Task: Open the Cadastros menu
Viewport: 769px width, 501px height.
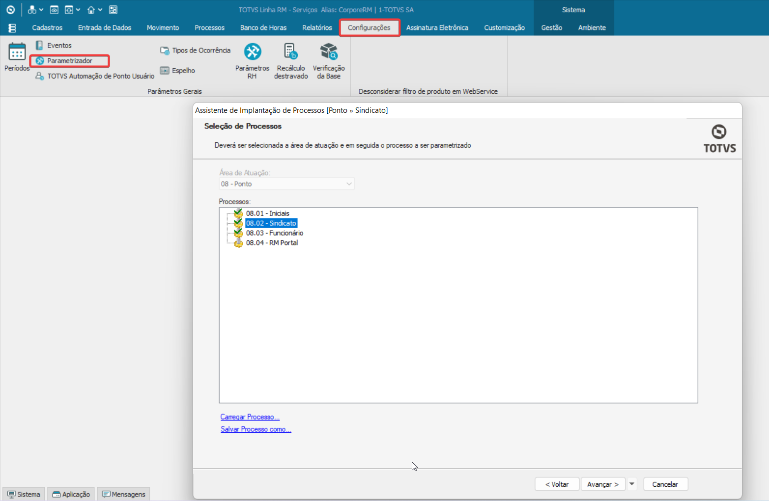Action: coord(47,28)
